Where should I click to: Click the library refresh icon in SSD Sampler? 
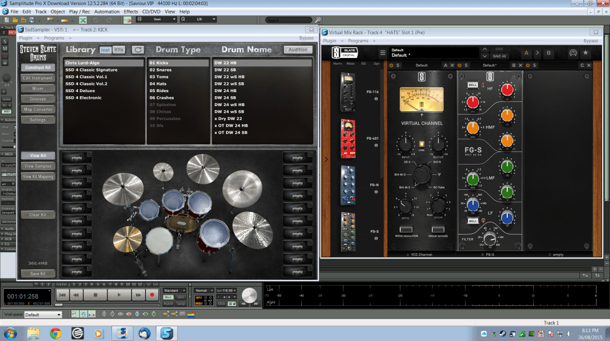pos(137,50)
